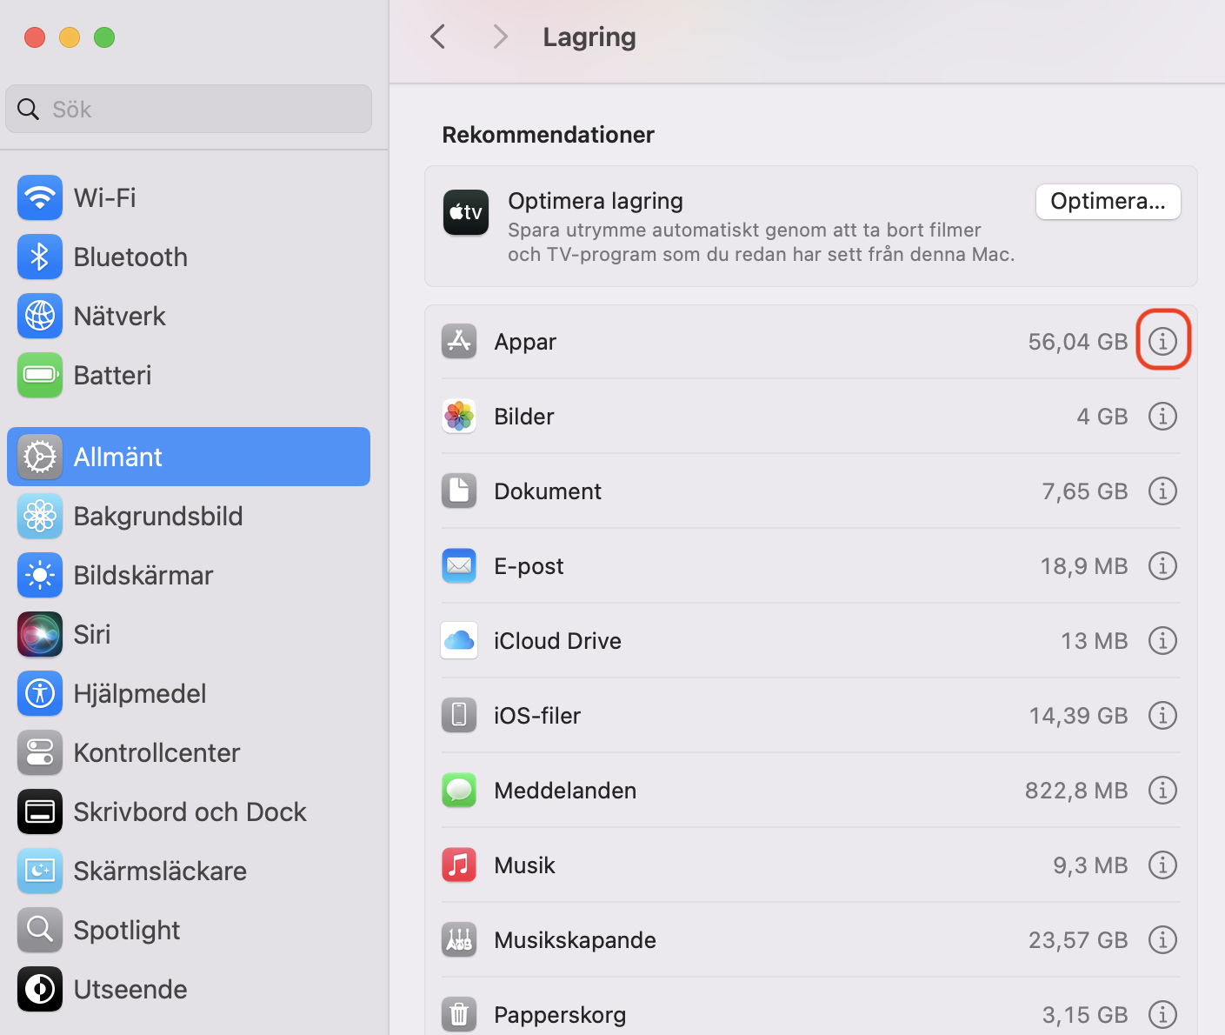The height and width of the screenshot is (1035, 1225).
Task: Click the Apple TV icon
Action: pyautogui.click(x=466, y=212)
